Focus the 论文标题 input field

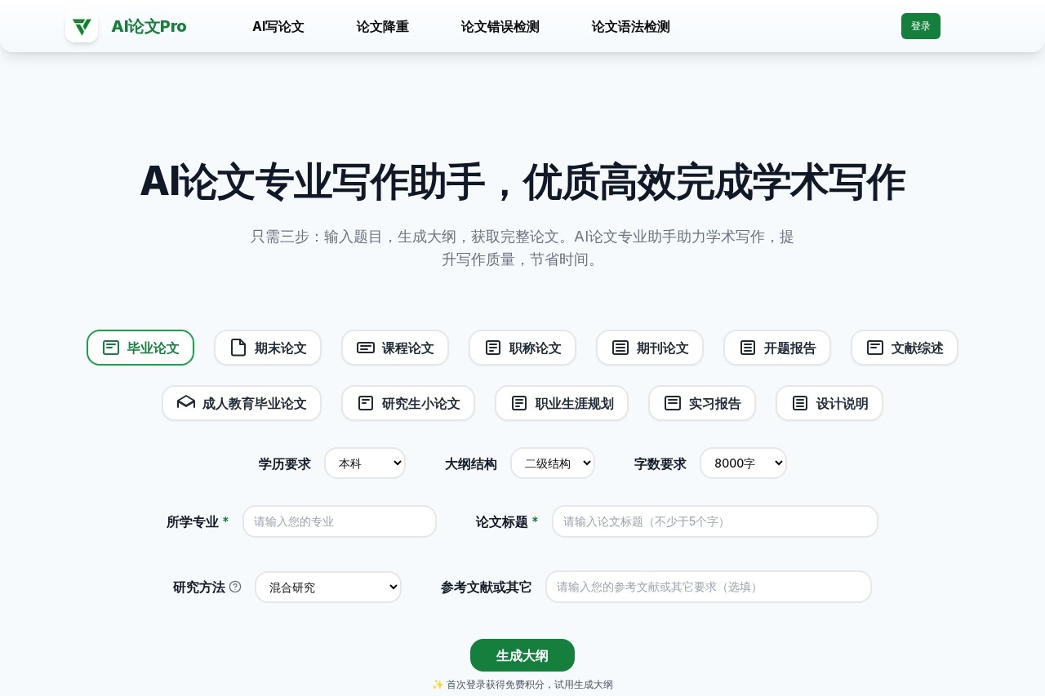(714, 521)
